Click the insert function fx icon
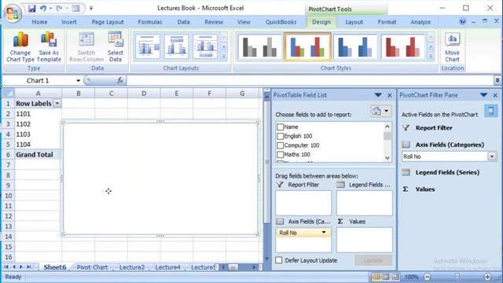503x283 pixels. pos(120,80)
